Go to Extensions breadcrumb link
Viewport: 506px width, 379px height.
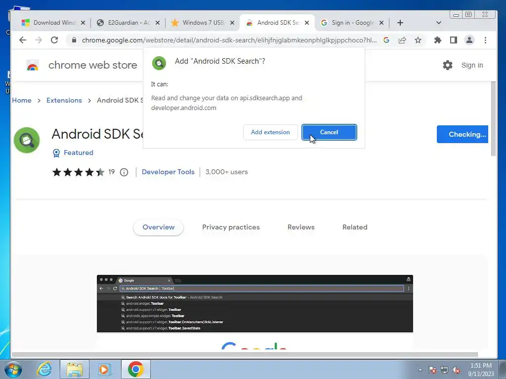pos(64,100)
